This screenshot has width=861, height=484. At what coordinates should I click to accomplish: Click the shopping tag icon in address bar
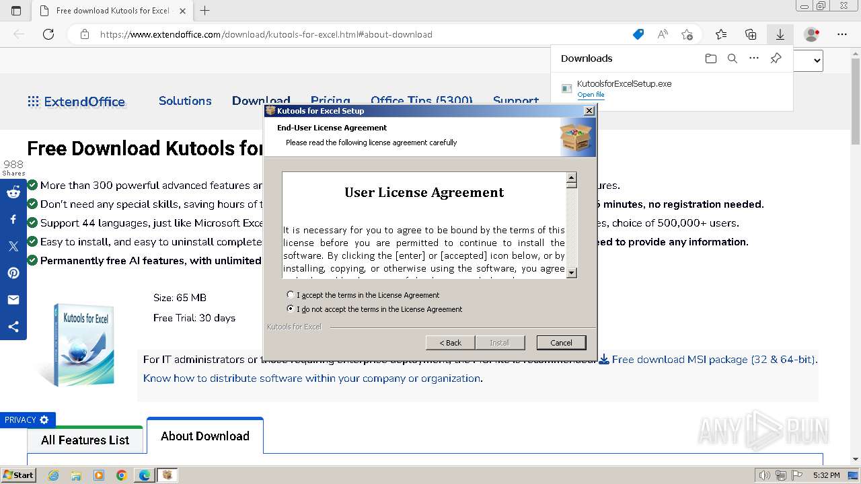click(638, 34)
